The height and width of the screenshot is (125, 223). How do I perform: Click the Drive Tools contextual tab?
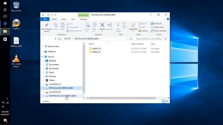pos(83,15)
